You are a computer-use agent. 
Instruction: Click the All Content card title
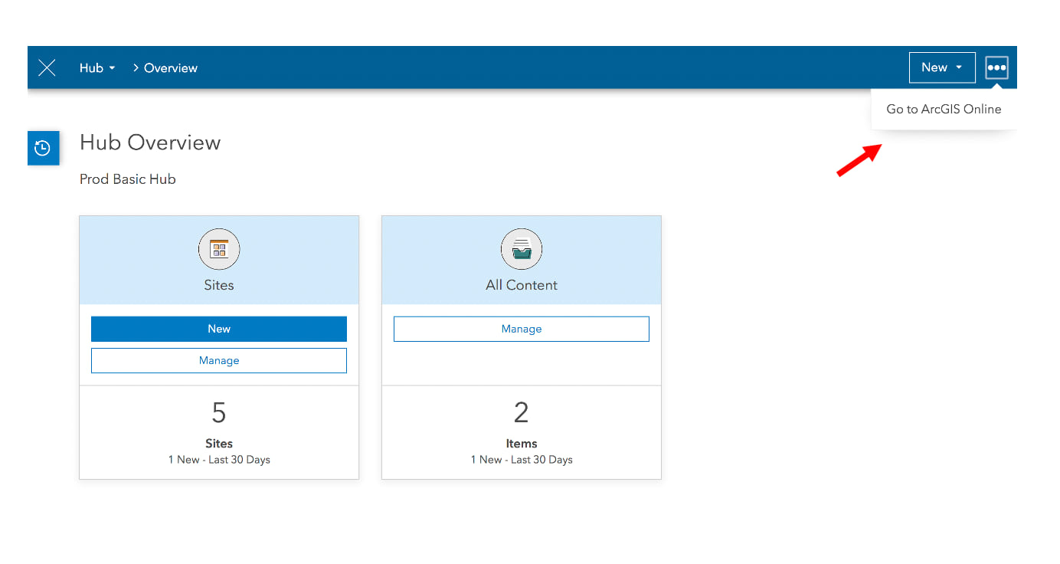(522, 285)
